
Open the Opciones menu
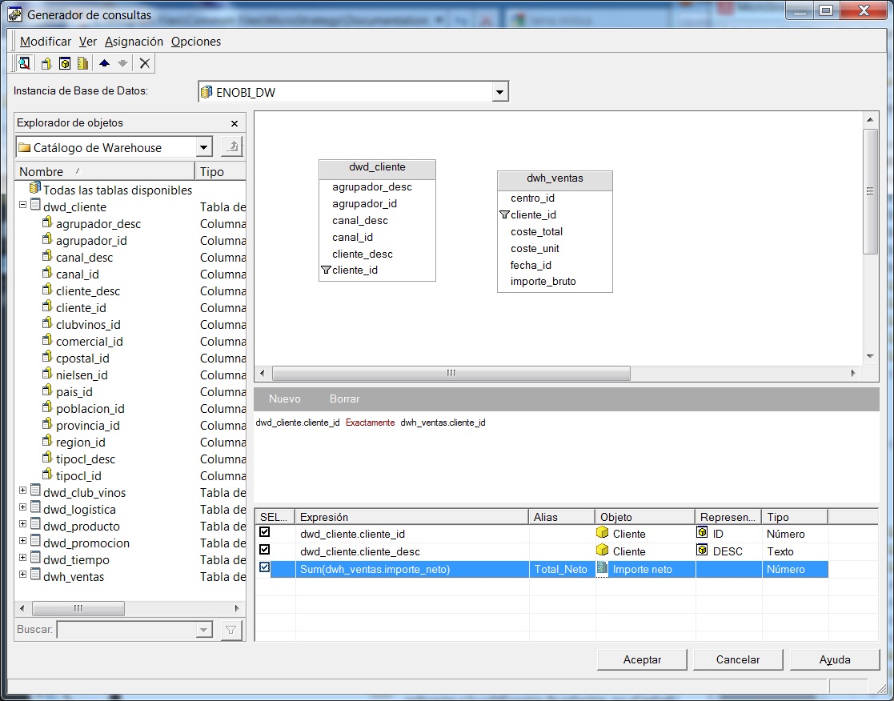point(195,42)
